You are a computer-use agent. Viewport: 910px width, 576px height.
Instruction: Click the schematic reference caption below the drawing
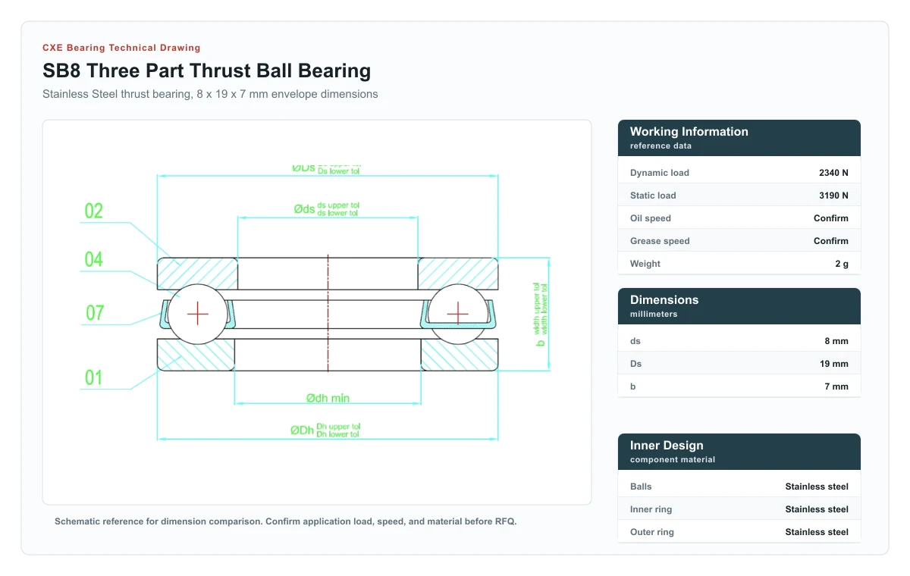pos(285,521)
